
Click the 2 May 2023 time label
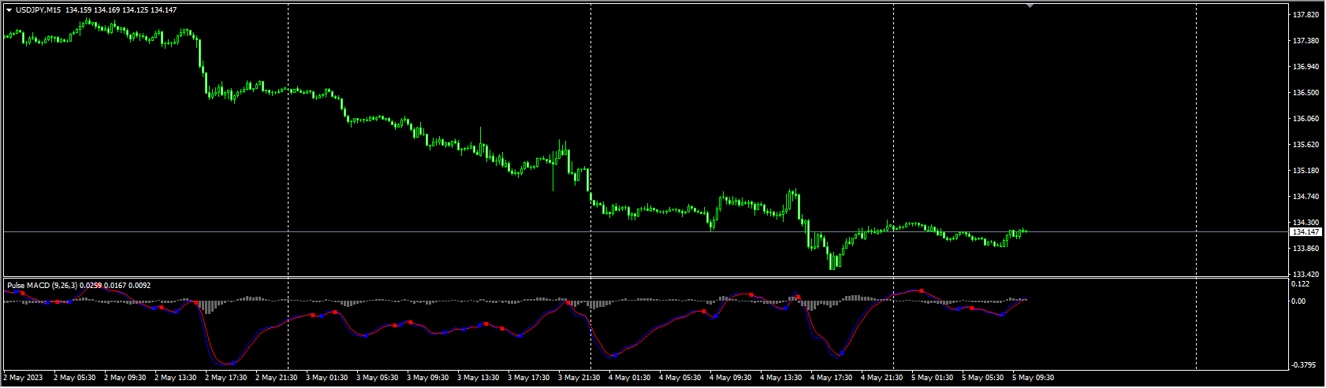tap(23, 378)
